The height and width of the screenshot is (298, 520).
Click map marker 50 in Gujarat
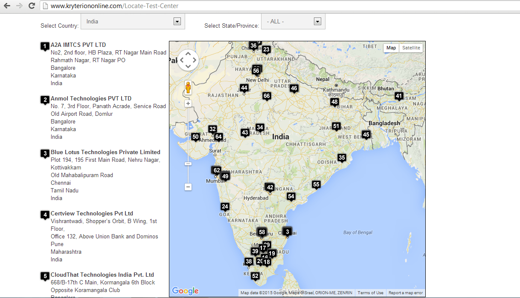[195, 137]
